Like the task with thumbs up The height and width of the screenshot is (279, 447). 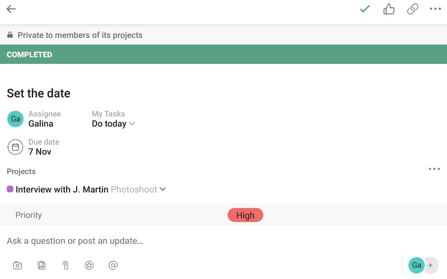(389, 9)
